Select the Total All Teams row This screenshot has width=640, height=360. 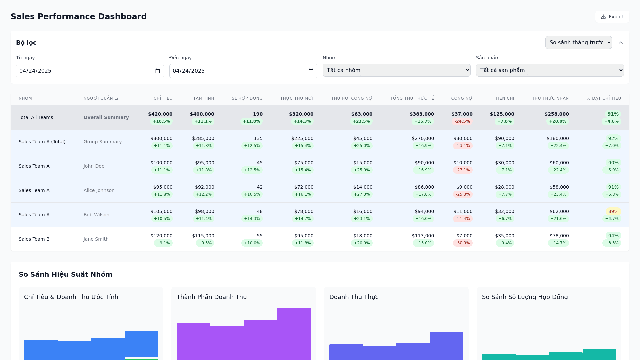tap(36, 117)
